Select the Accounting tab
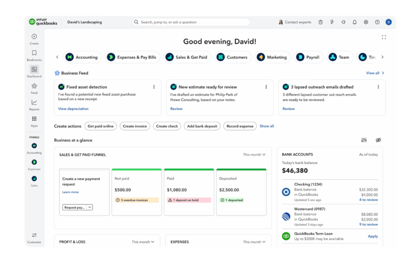Screen dimensions: 409x264 tap(82, 57)
